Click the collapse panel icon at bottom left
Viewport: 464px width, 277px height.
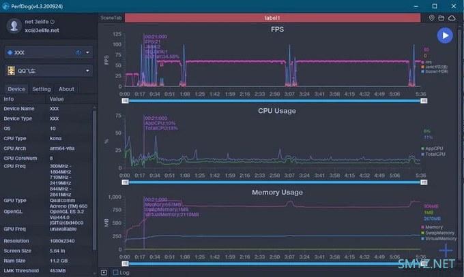pos(104,272)
